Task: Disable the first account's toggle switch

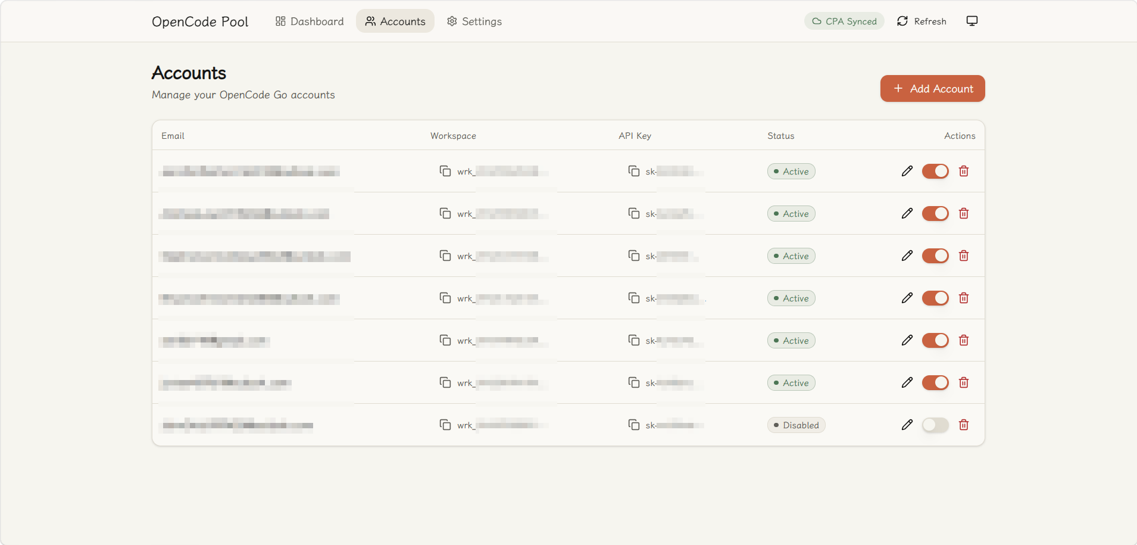Action: click(x=935, y=171)
